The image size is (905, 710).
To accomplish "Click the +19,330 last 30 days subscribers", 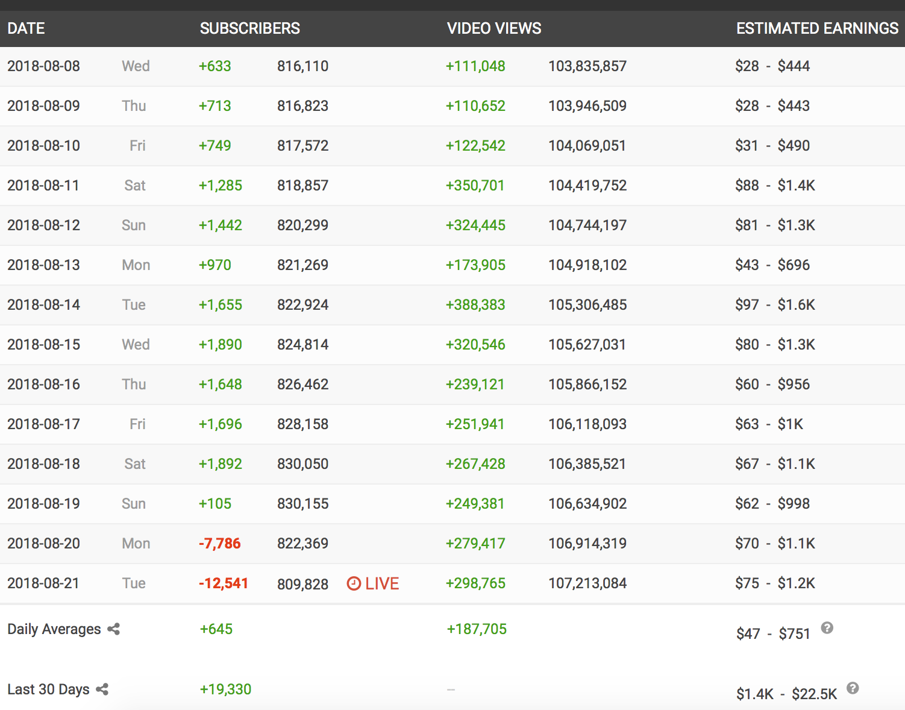I will (225, 690).
